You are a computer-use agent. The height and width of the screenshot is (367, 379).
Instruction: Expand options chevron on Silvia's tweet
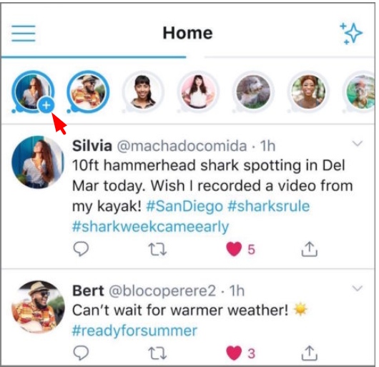pyautogui.click(x=358, y=143)
